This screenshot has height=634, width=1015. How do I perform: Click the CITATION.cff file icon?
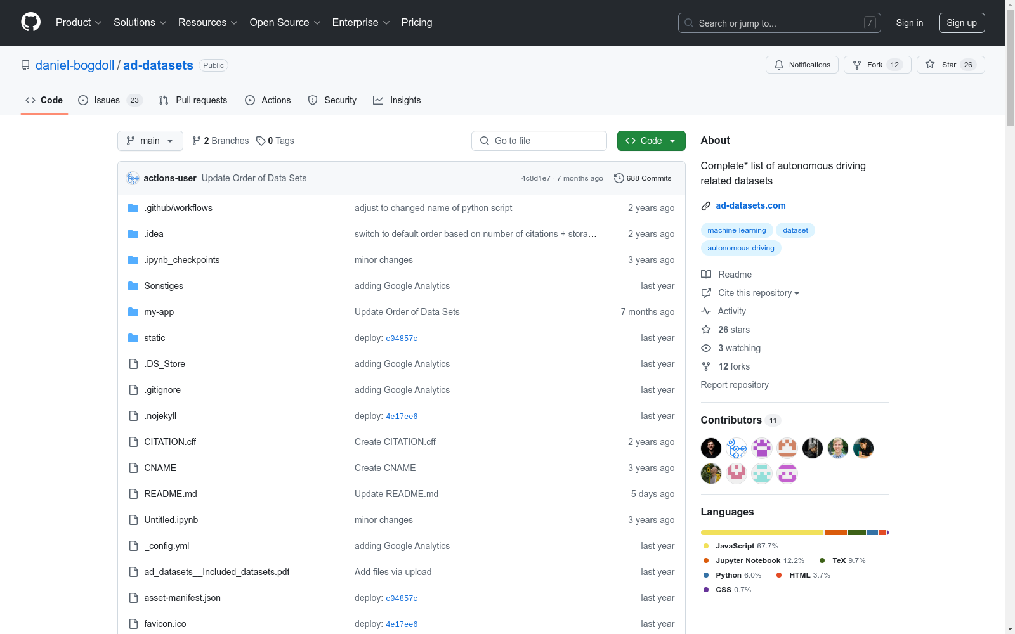[133, 442]
